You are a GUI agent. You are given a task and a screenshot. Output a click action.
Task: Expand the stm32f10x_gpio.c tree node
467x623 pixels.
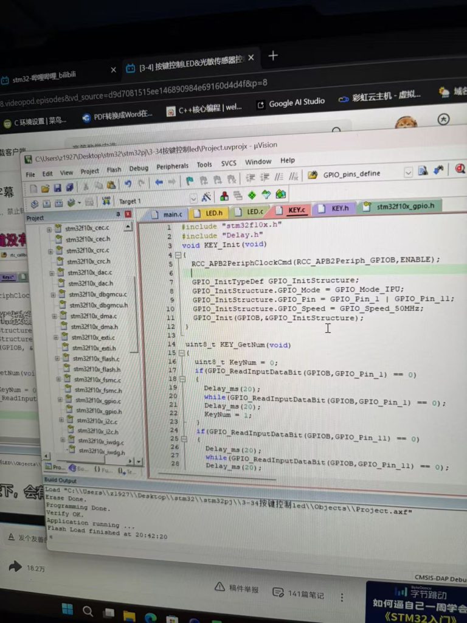(60, 400)
